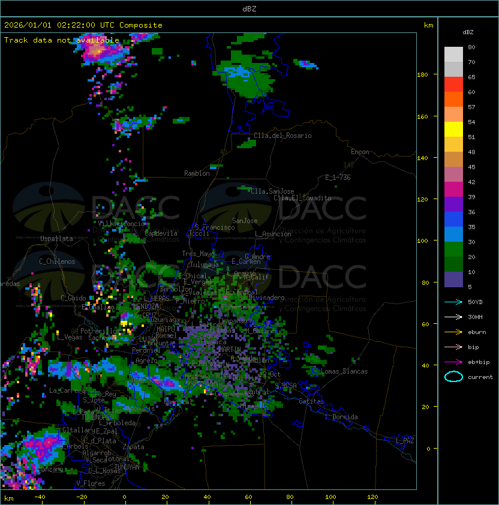
Task: Select the bright green 20-30 dBZ swatch
Action: point(453,250)
